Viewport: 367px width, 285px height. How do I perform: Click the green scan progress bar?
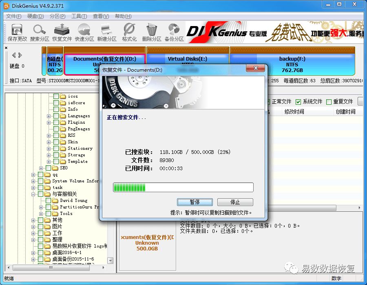pos(183,187)
